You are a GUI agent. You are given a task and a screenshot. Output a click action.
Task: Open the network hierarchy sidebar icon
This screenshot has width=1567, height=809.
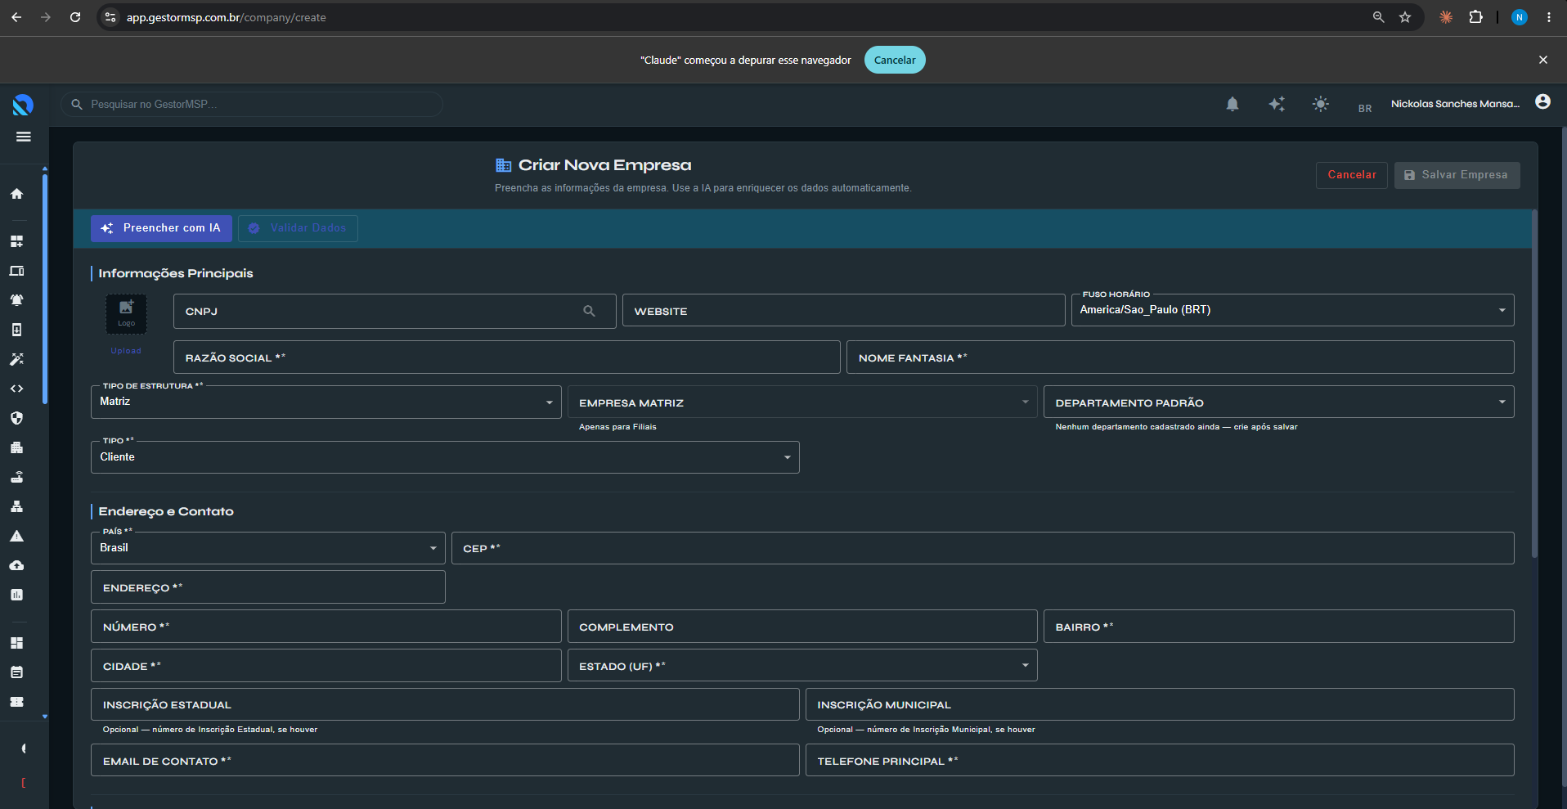click(16, 506)
